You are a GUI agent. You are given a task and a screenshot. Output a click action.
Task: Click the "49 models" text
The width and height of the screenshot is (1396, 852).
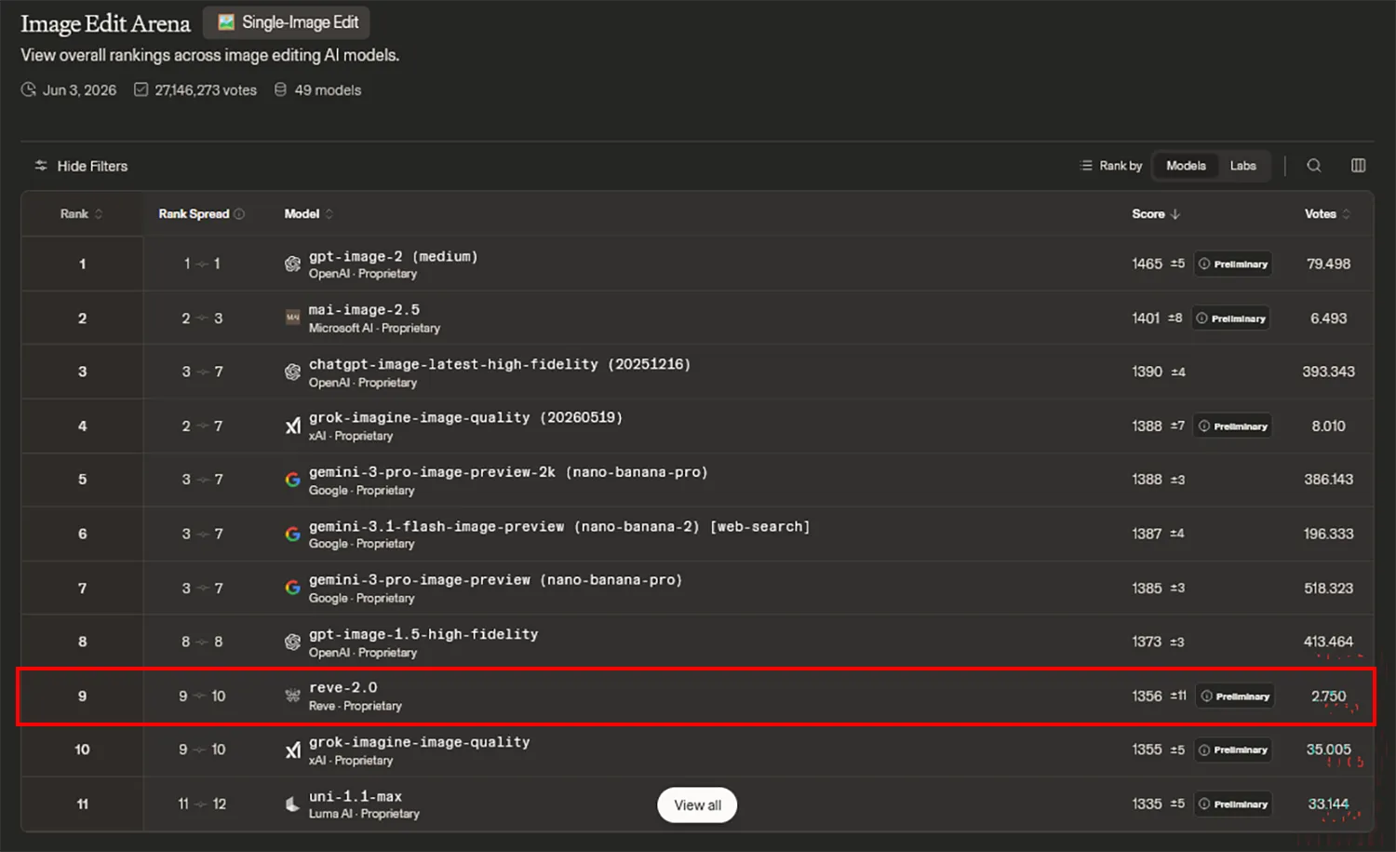click(x=328, y=90)
